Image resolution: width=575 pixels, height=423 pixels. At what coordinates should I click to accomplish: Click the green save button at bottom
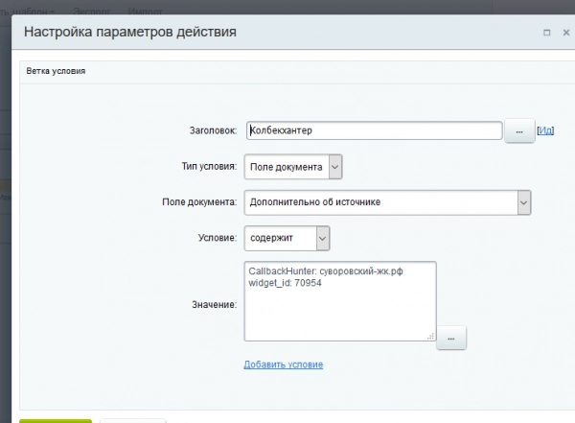click(x=56, y=420)
